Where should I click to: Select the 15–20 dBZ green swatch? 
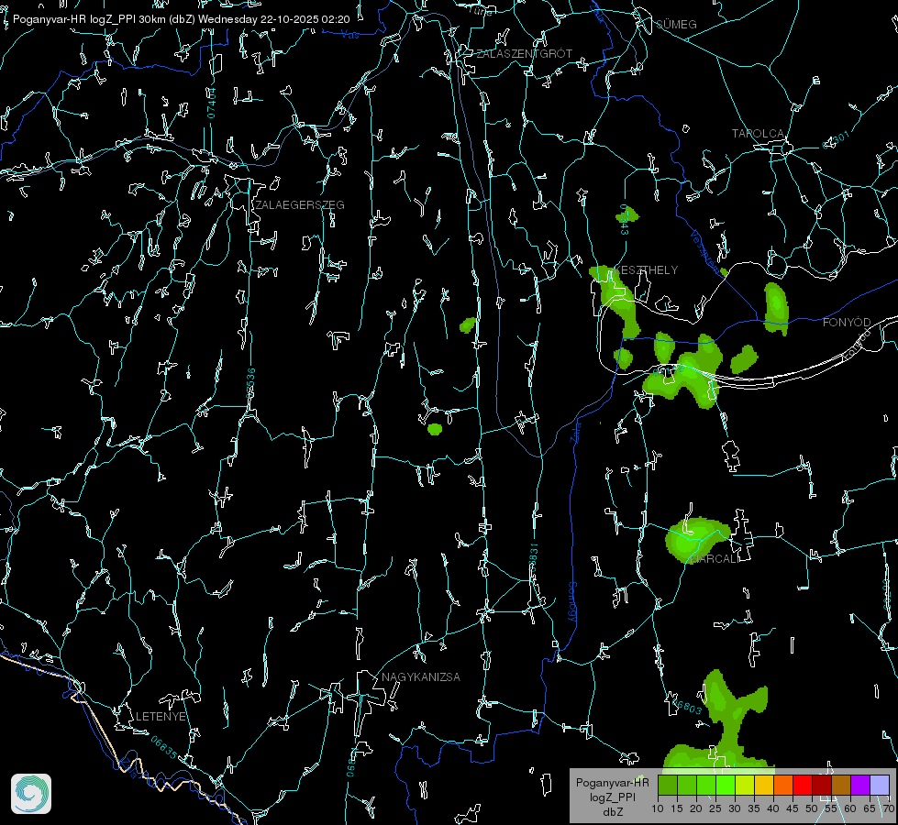click(687, 785)
